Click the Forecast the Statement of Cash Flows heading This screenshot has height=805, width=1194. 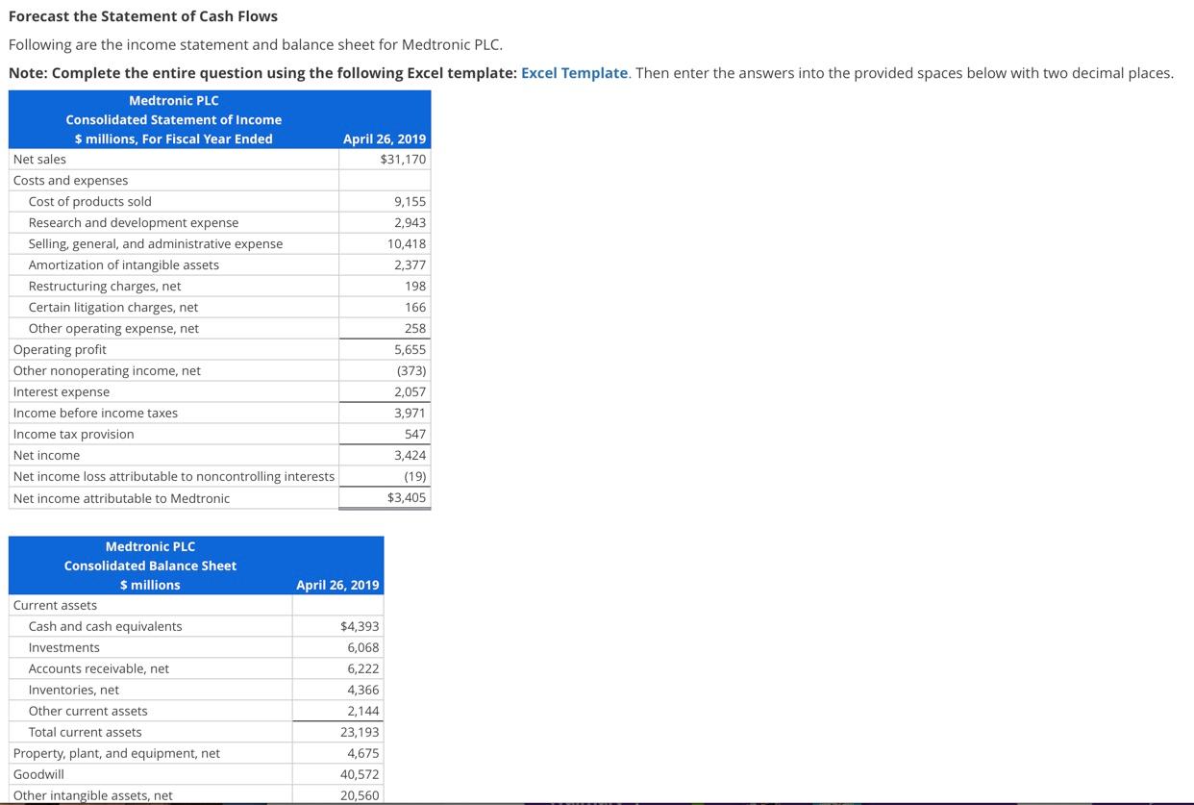pos(143,16)
